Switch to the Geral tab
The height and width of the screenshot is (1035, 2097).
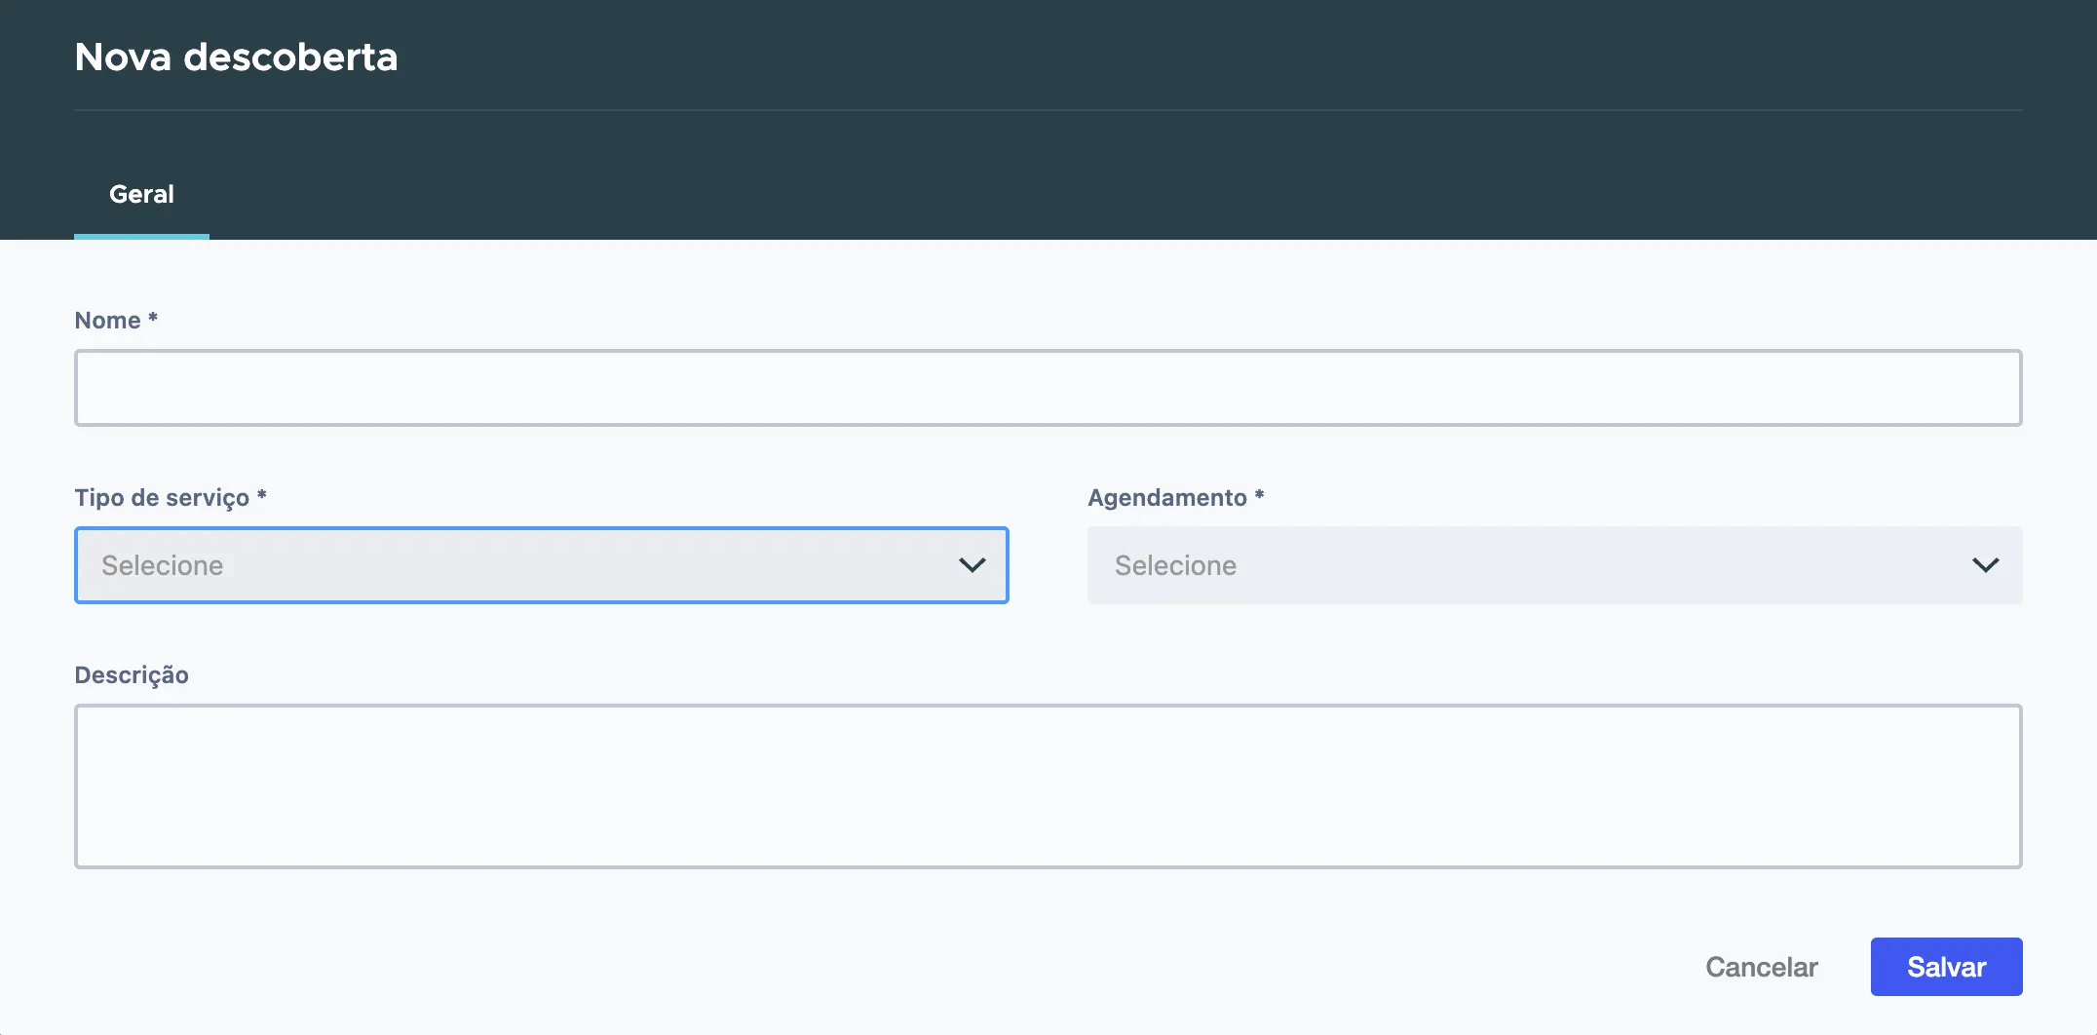coord(141,194)
